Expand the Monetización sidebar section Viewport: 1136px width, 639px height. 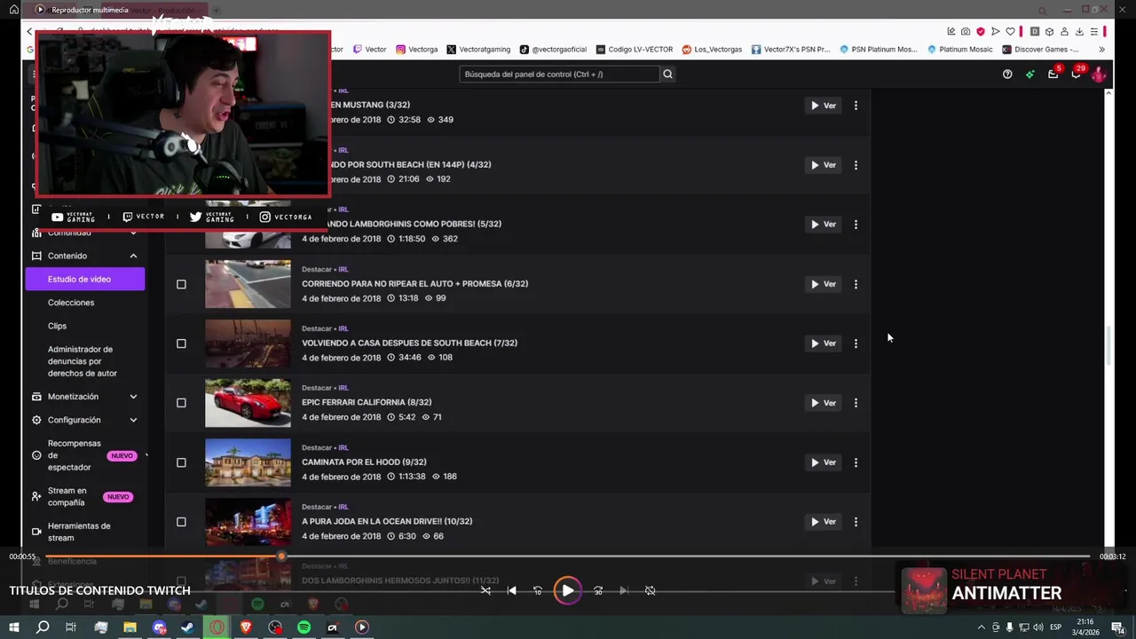133,397
